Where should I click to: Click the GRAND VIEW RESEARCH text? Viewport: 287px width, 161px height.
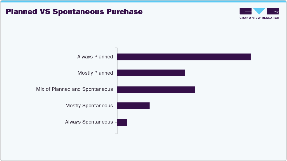(x=259, y=18)
